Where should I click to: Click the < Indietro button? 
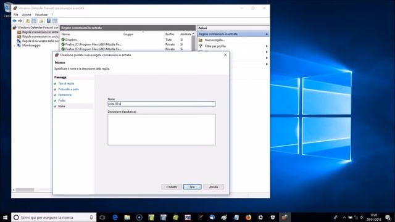coord(172,187)
